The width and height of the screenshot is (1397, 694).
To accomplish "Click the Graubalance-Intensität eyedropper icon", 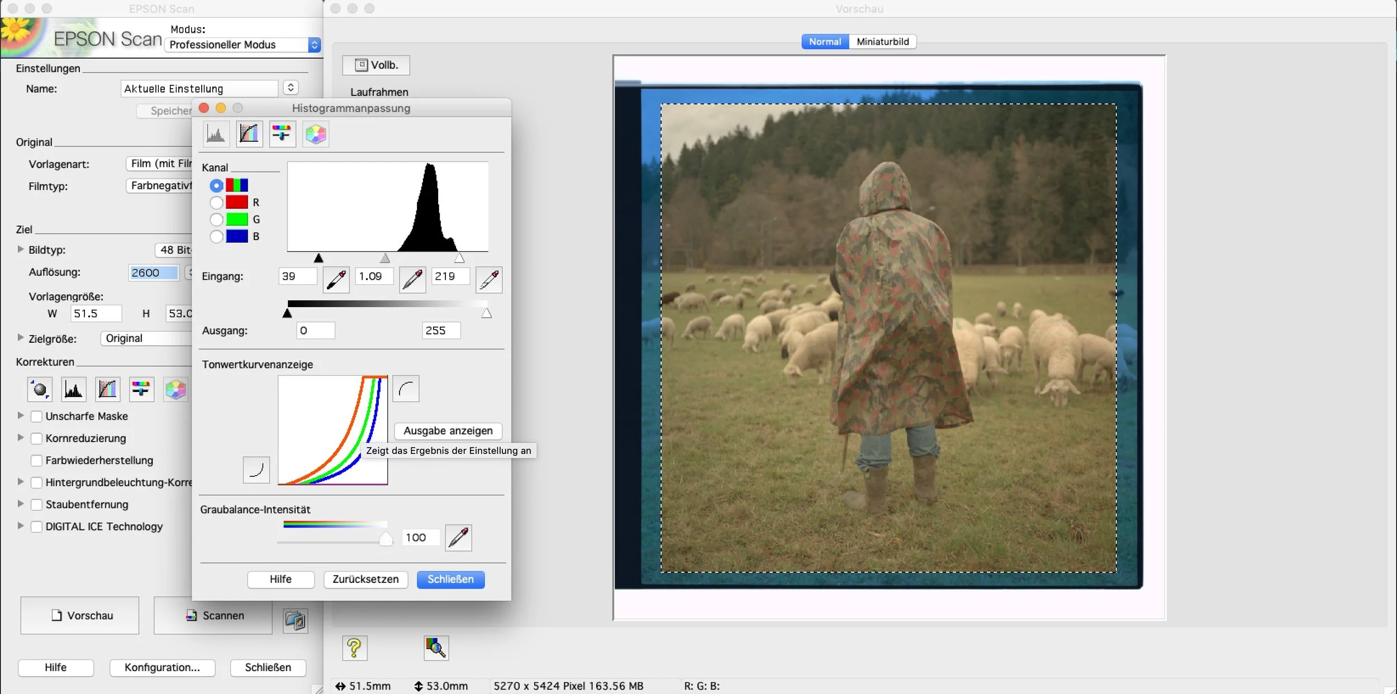I will [458, 538].
